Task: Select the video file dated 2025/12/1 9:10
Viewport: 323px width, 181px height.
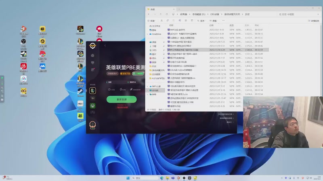Action: pos(218,30)
